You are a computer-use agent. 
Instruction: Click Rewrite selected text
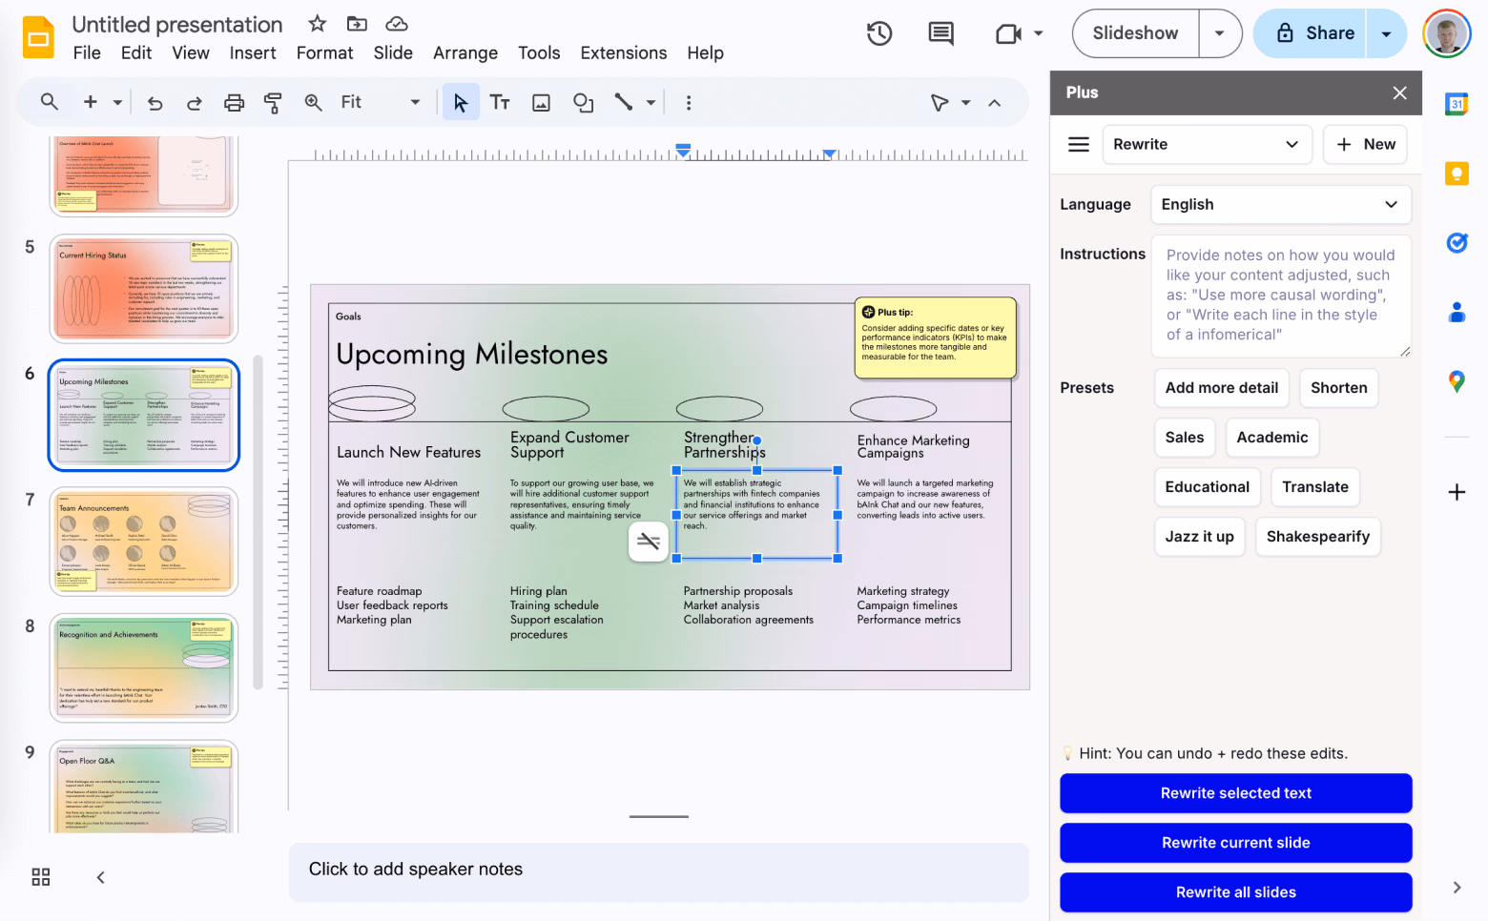pyautogui.click(x=1235, y=793)
